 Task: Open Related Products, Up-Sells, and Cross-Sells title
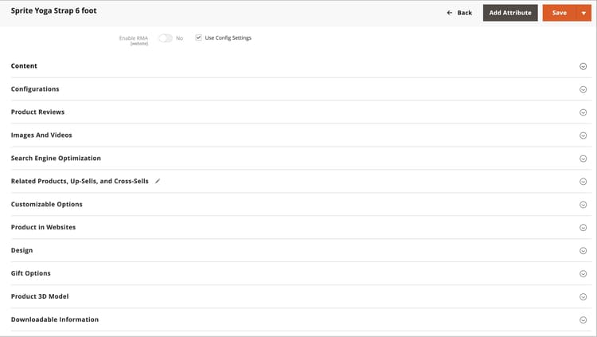pos(80,181)
